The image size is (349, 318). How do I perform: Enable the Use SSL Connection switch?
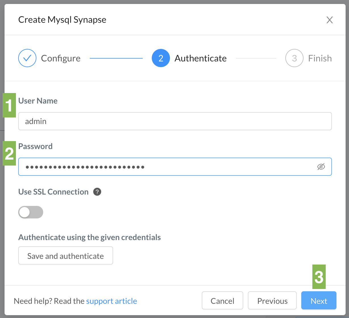point(31,212)
